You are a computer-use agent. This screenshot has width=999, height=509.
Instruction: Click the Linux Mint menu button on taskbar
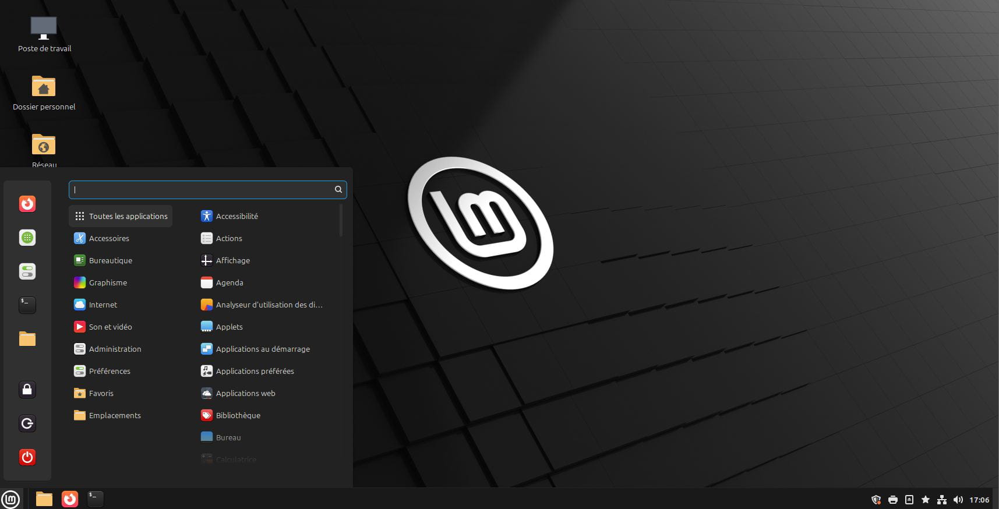click(10, 499)
